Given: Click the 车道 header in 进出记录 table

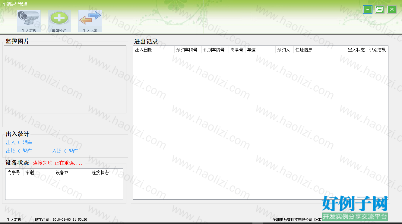Looking at the screenshot, I should [x=260, y=50].
